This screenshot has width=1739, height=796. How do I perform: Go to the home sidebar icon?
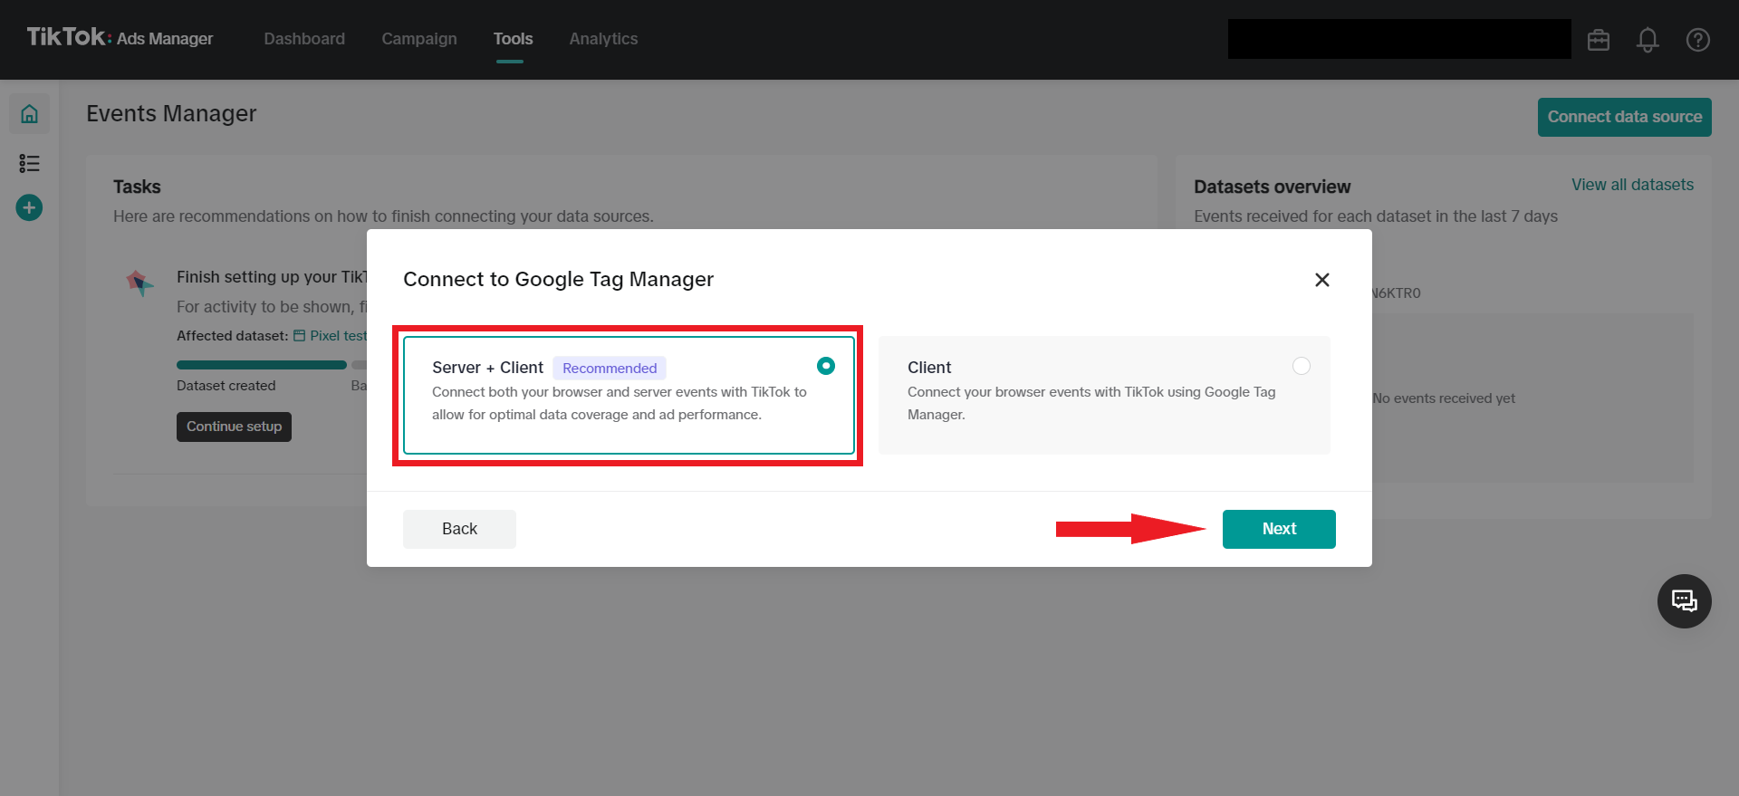(x=29, y=114)
